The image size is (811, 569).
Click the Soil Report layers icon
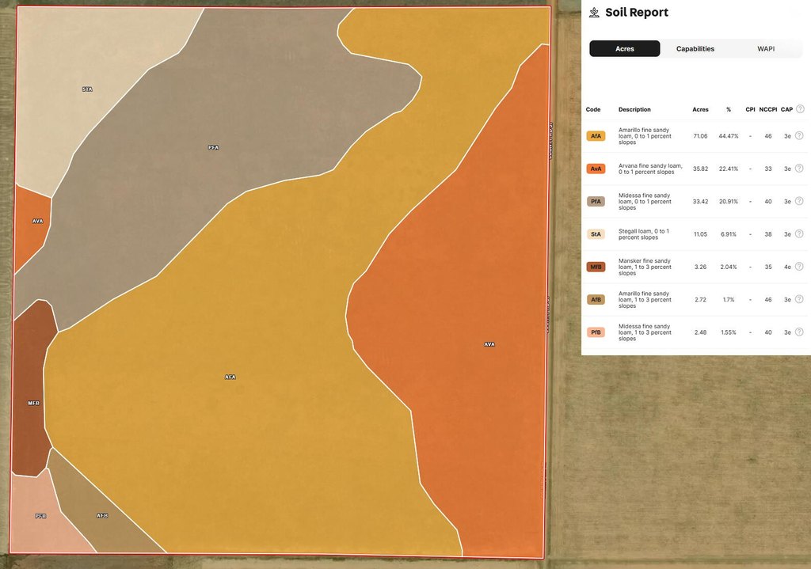pyautogui.click(x=595, y=13)
